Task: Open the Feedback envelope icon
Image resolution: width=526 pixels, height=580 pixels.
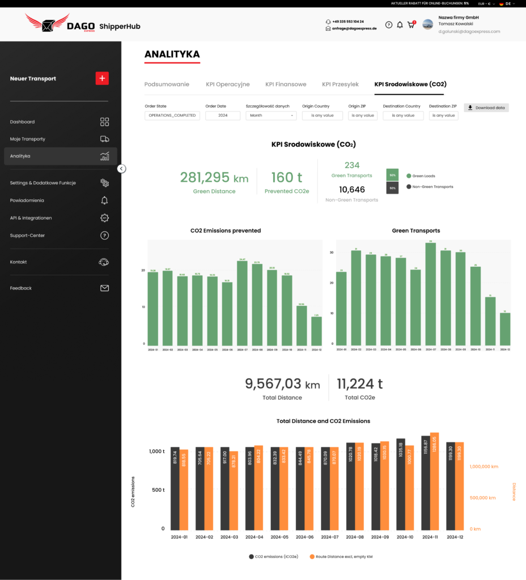Action: coord(104,288)
